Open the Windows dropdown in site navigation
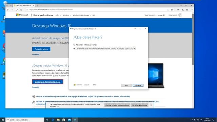 pyautogui.click(x=67, y=15)
